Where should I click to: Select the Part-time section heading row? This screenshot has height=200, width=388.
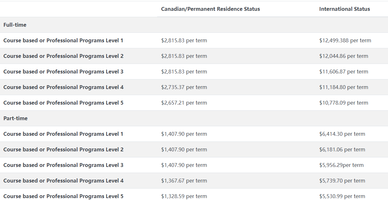tap(194, 118)
